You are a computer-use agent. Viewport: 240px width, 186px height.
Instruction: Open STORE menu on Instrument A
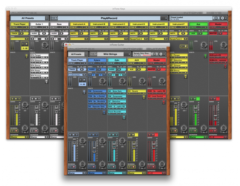(x=73, y=27)
